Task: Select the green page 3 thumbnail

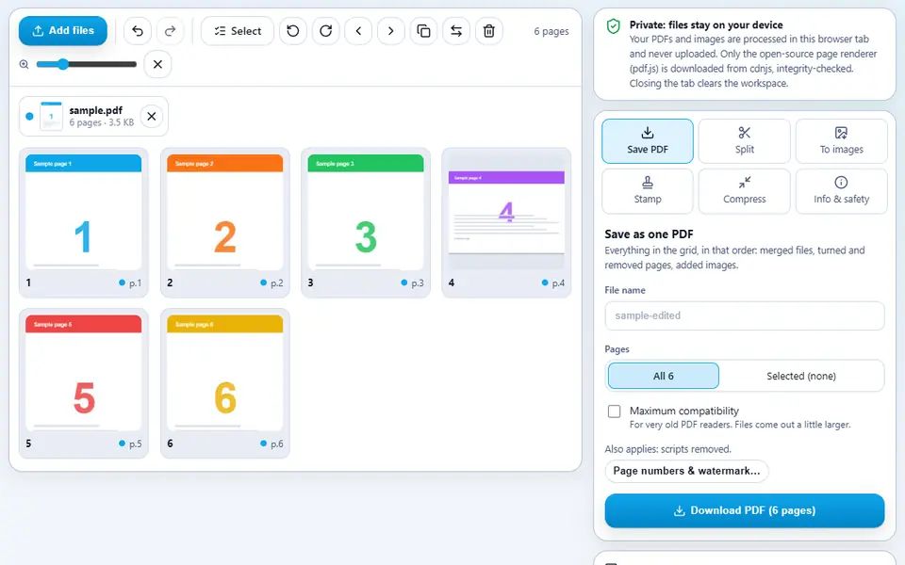Action: [x=366, y=222]
